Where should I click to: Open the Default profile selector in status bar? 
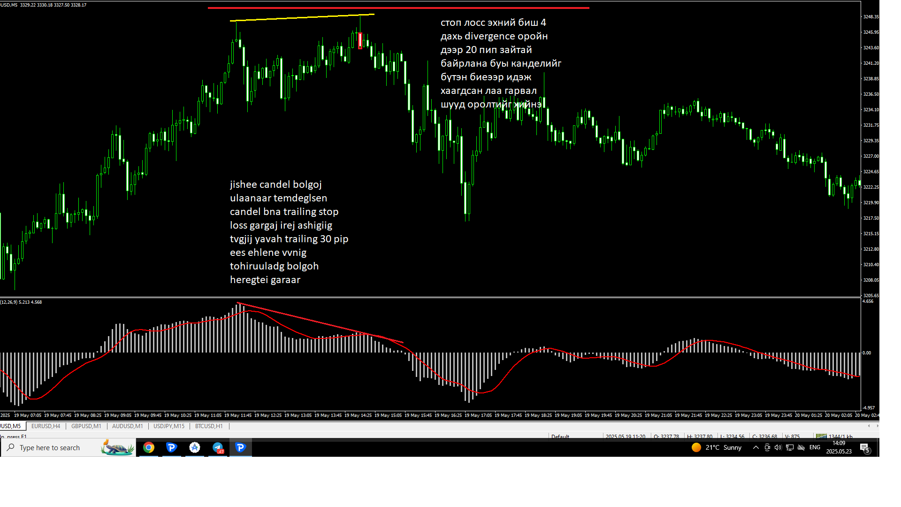click(x=561, y=437)
